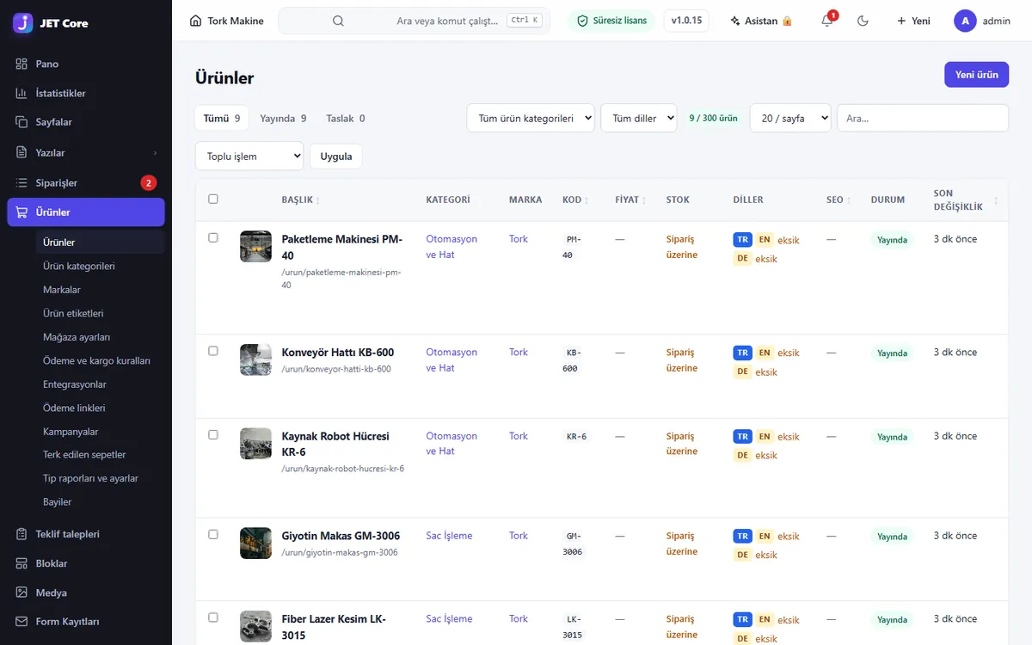Viewport: 1032px width, 645px height.
Task: Toggle the select-all checkbox in table header
Action: tap(213, 199)
